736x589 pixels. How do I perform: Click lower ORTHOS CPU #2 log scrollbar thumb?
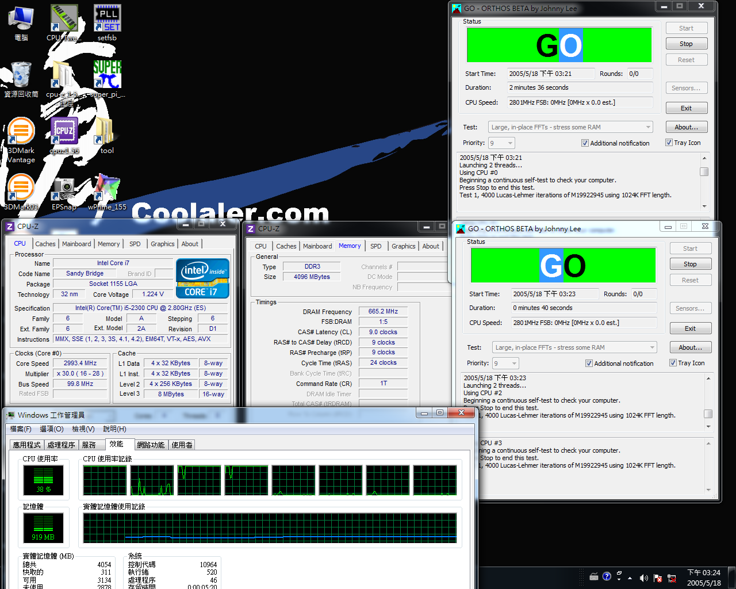click(x=708, y=414)
